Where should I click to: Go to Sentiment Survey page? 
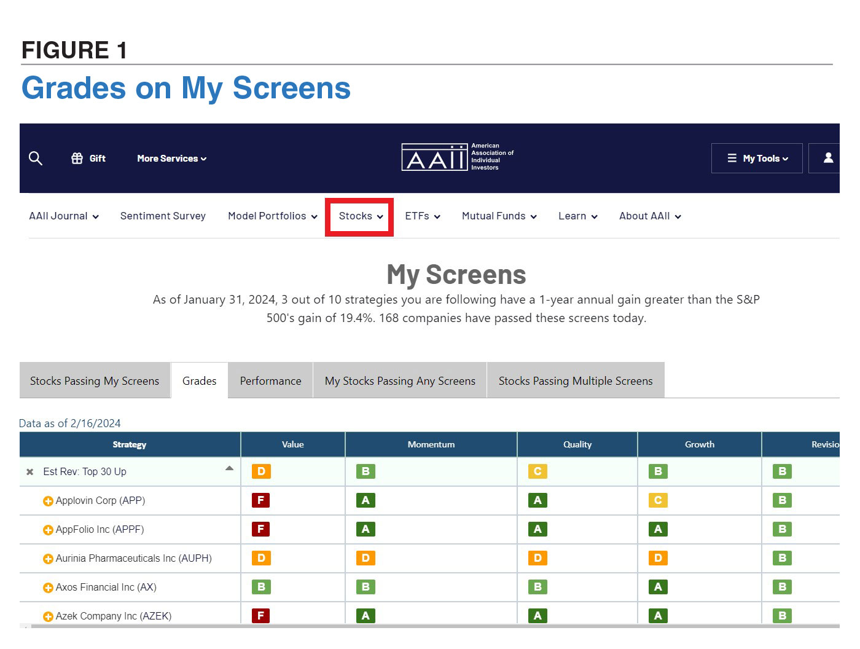[163, 216]
